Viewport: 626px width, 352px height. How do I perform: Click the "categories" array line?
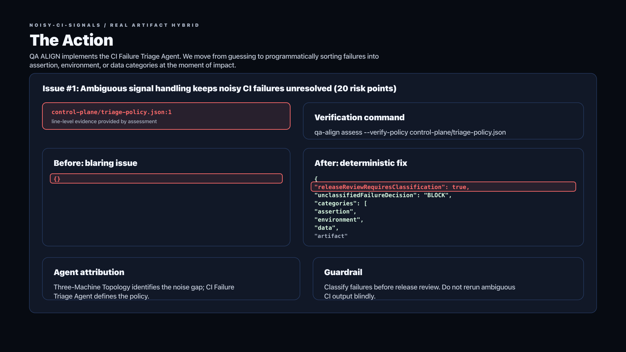[x=341, y=203]
